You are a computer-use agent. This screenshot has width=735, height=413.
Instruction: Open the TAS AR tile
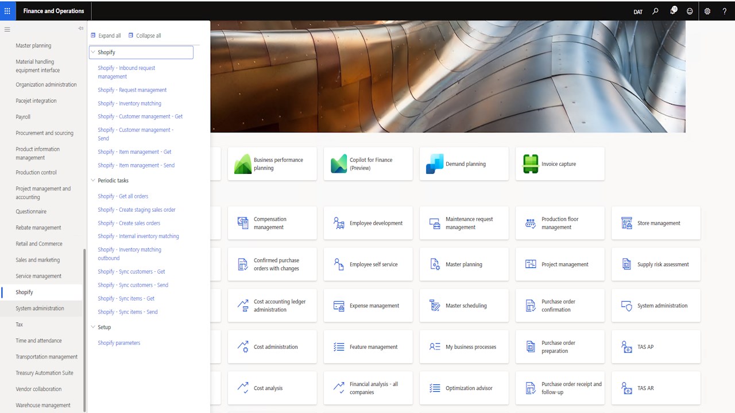point(656,388)
